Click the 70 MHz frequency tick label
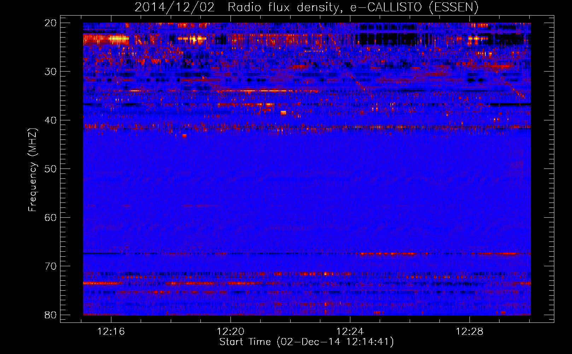 click(x=51, y=266)
